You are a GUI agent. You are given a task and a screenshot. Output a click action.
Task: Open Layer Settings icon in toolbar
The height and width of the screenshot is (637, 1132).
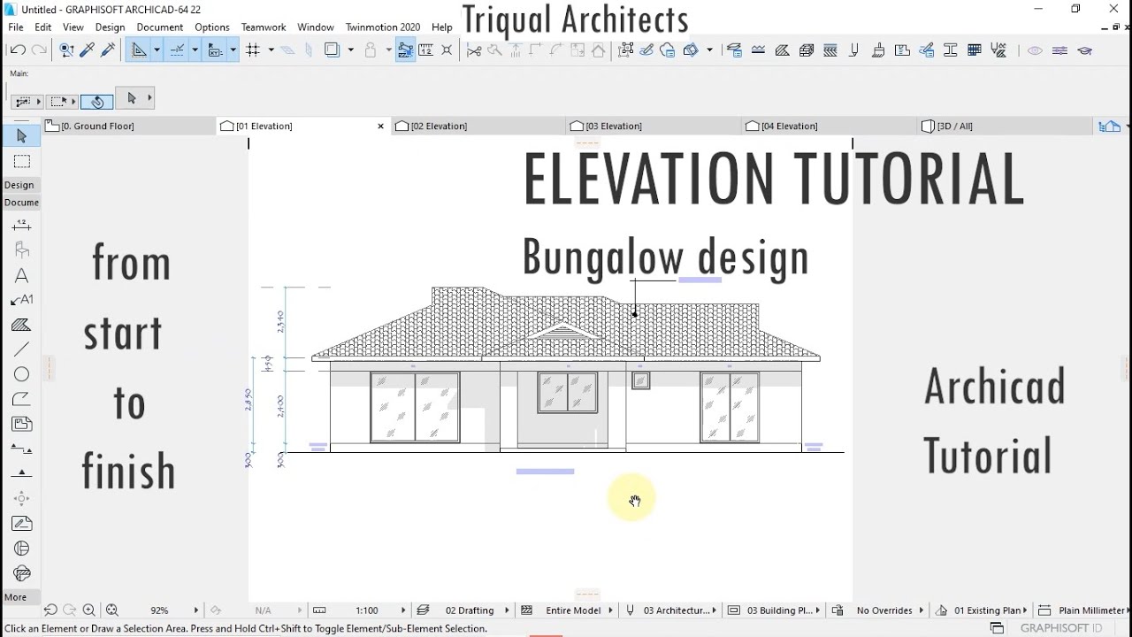coord(733,50)
